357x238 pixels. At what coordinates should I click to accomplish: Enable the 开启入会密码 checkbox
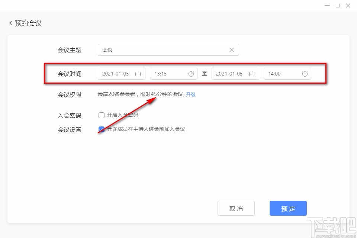(101, 115)
